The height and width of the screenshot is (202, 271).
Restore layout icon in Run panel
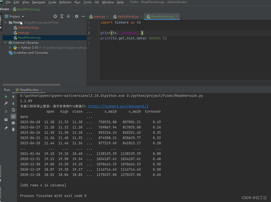pyautogui.click(x=6, y=119)
